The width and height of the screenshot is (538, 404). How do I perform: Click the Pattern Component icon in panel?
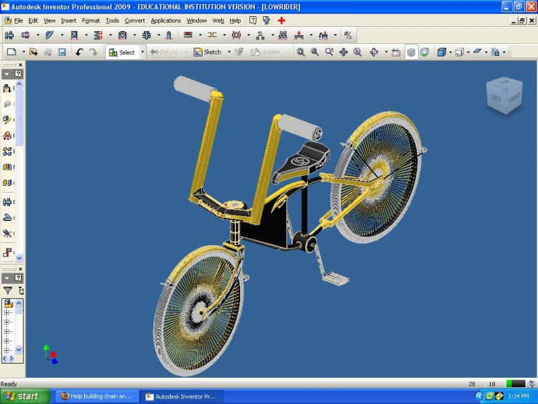pyautogui.click(x=7, y=151)
